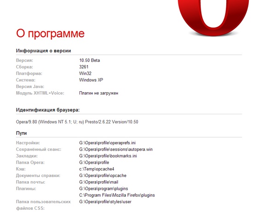This screenshot has width=258, height=212.
Task: Click the large red Opera logo
Action: pos(213,18)
